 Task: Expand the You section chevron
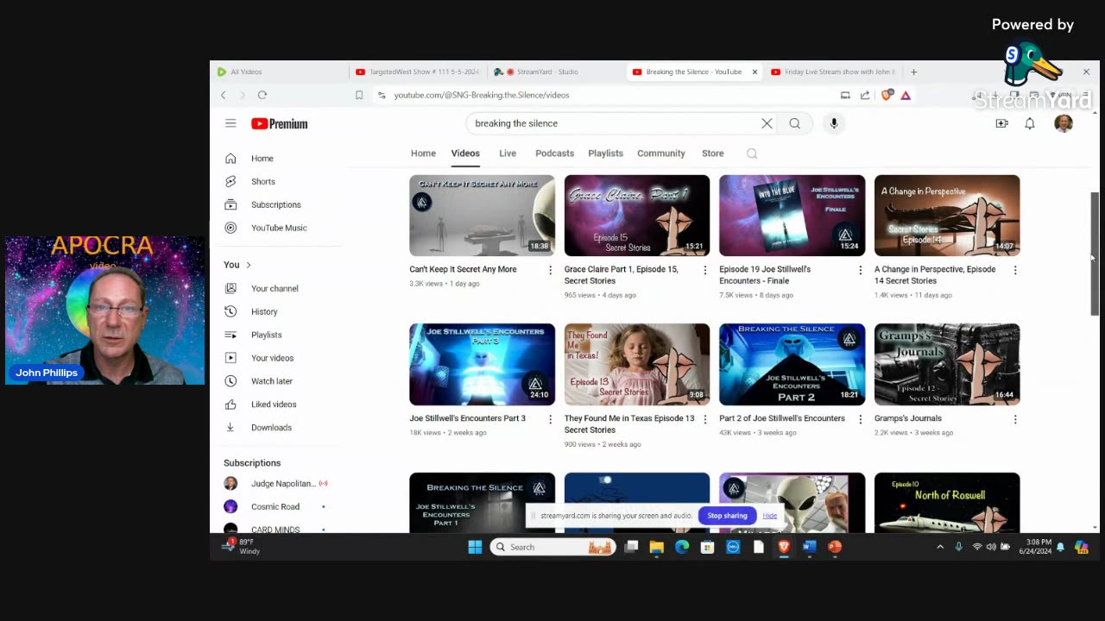click(249, 265)
